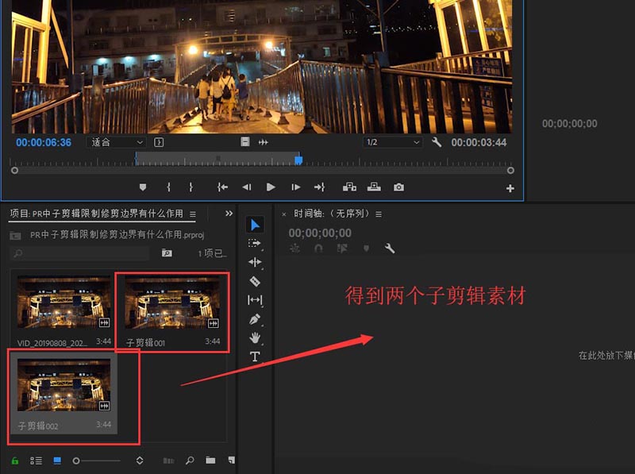Viewport: 635px width, 474px height.
Task: Activate the Track Select Forward tool
Action: tap(255, 243)
